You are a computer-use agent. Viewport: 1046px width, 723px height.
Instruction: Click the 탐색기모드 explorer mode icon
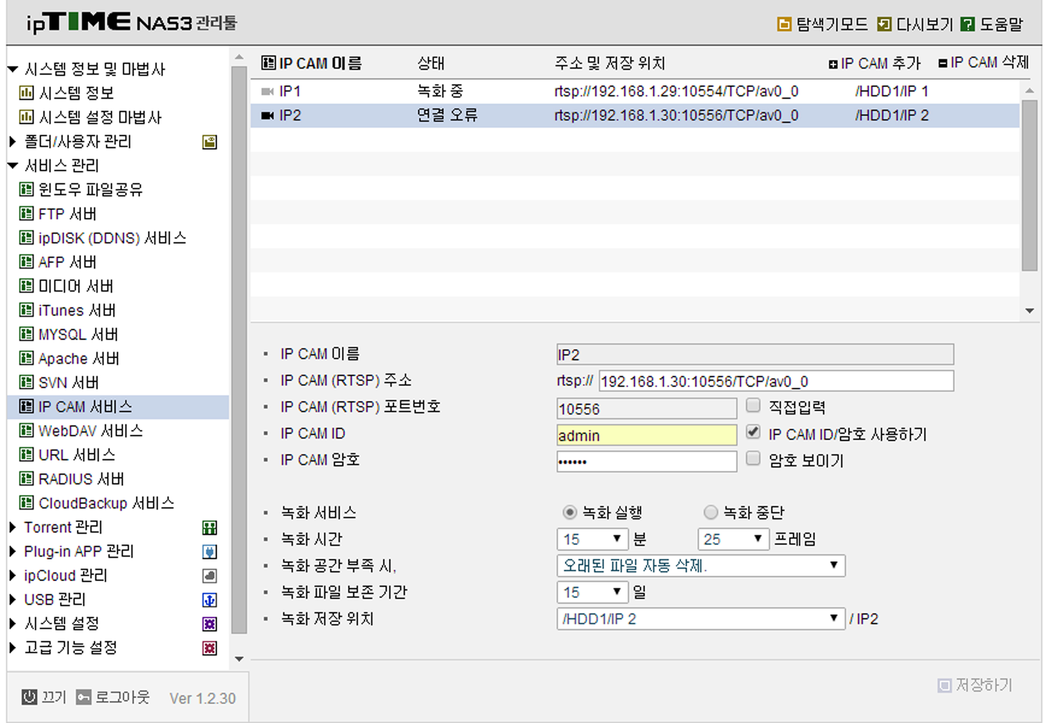tap(784, 24)
